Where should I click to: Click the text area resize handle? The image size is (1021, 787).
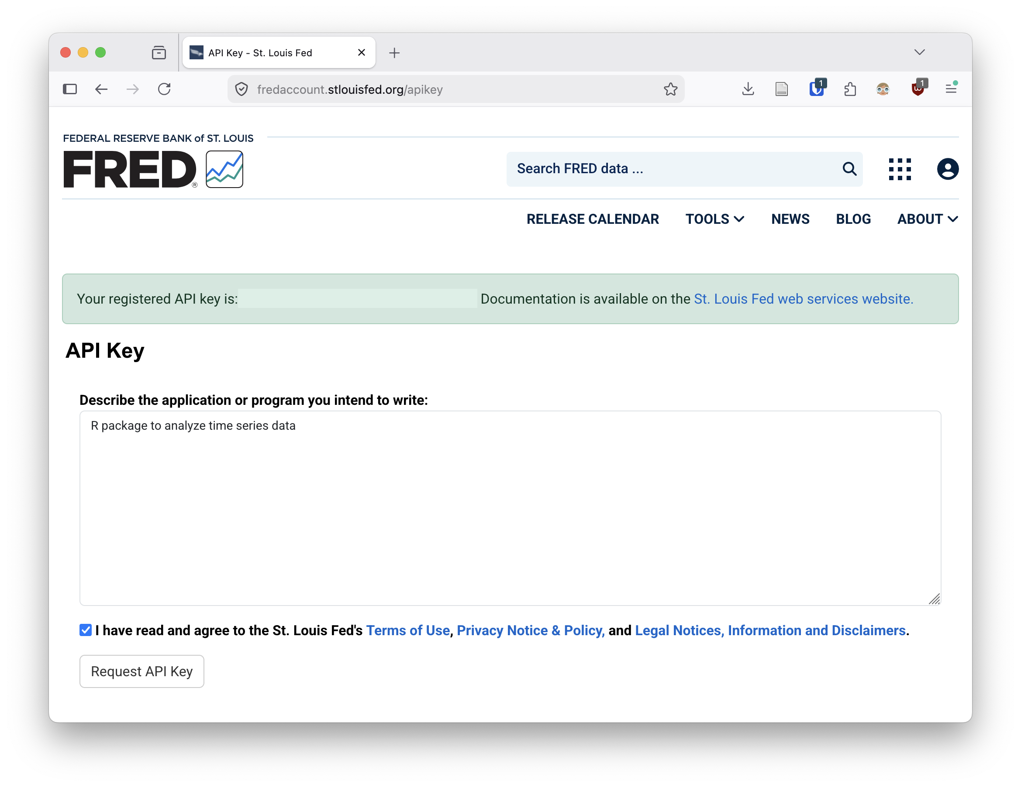tap(934, 599)
